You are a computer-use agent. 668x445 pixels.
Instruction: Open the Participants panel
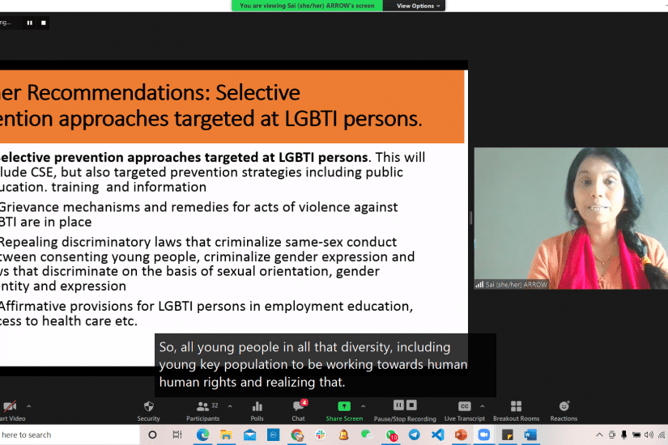click(x=202, y=407)
